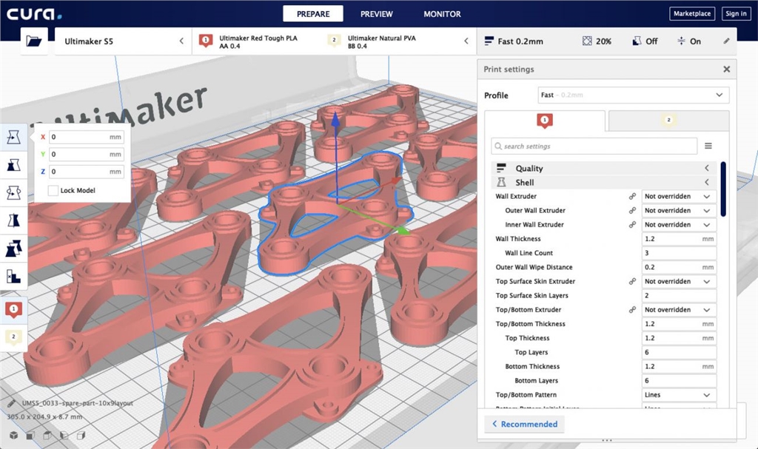Select the Move tool in left toolbar
The width and height of the screenshot is (758, 449).
(13, 137)
